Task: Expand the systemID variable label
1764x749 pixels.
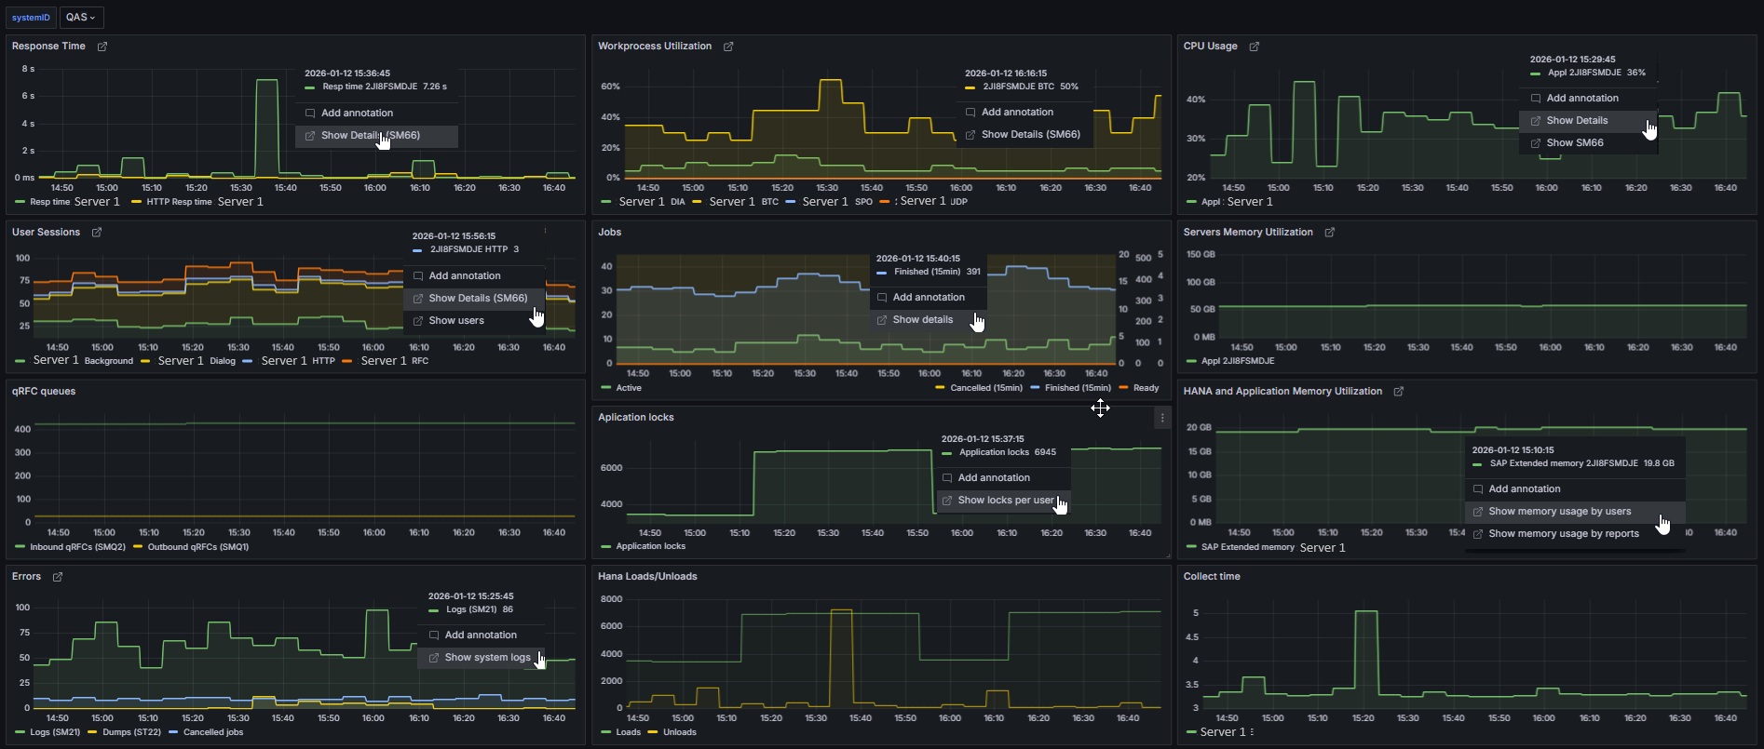Action: (x=31, y=18)
